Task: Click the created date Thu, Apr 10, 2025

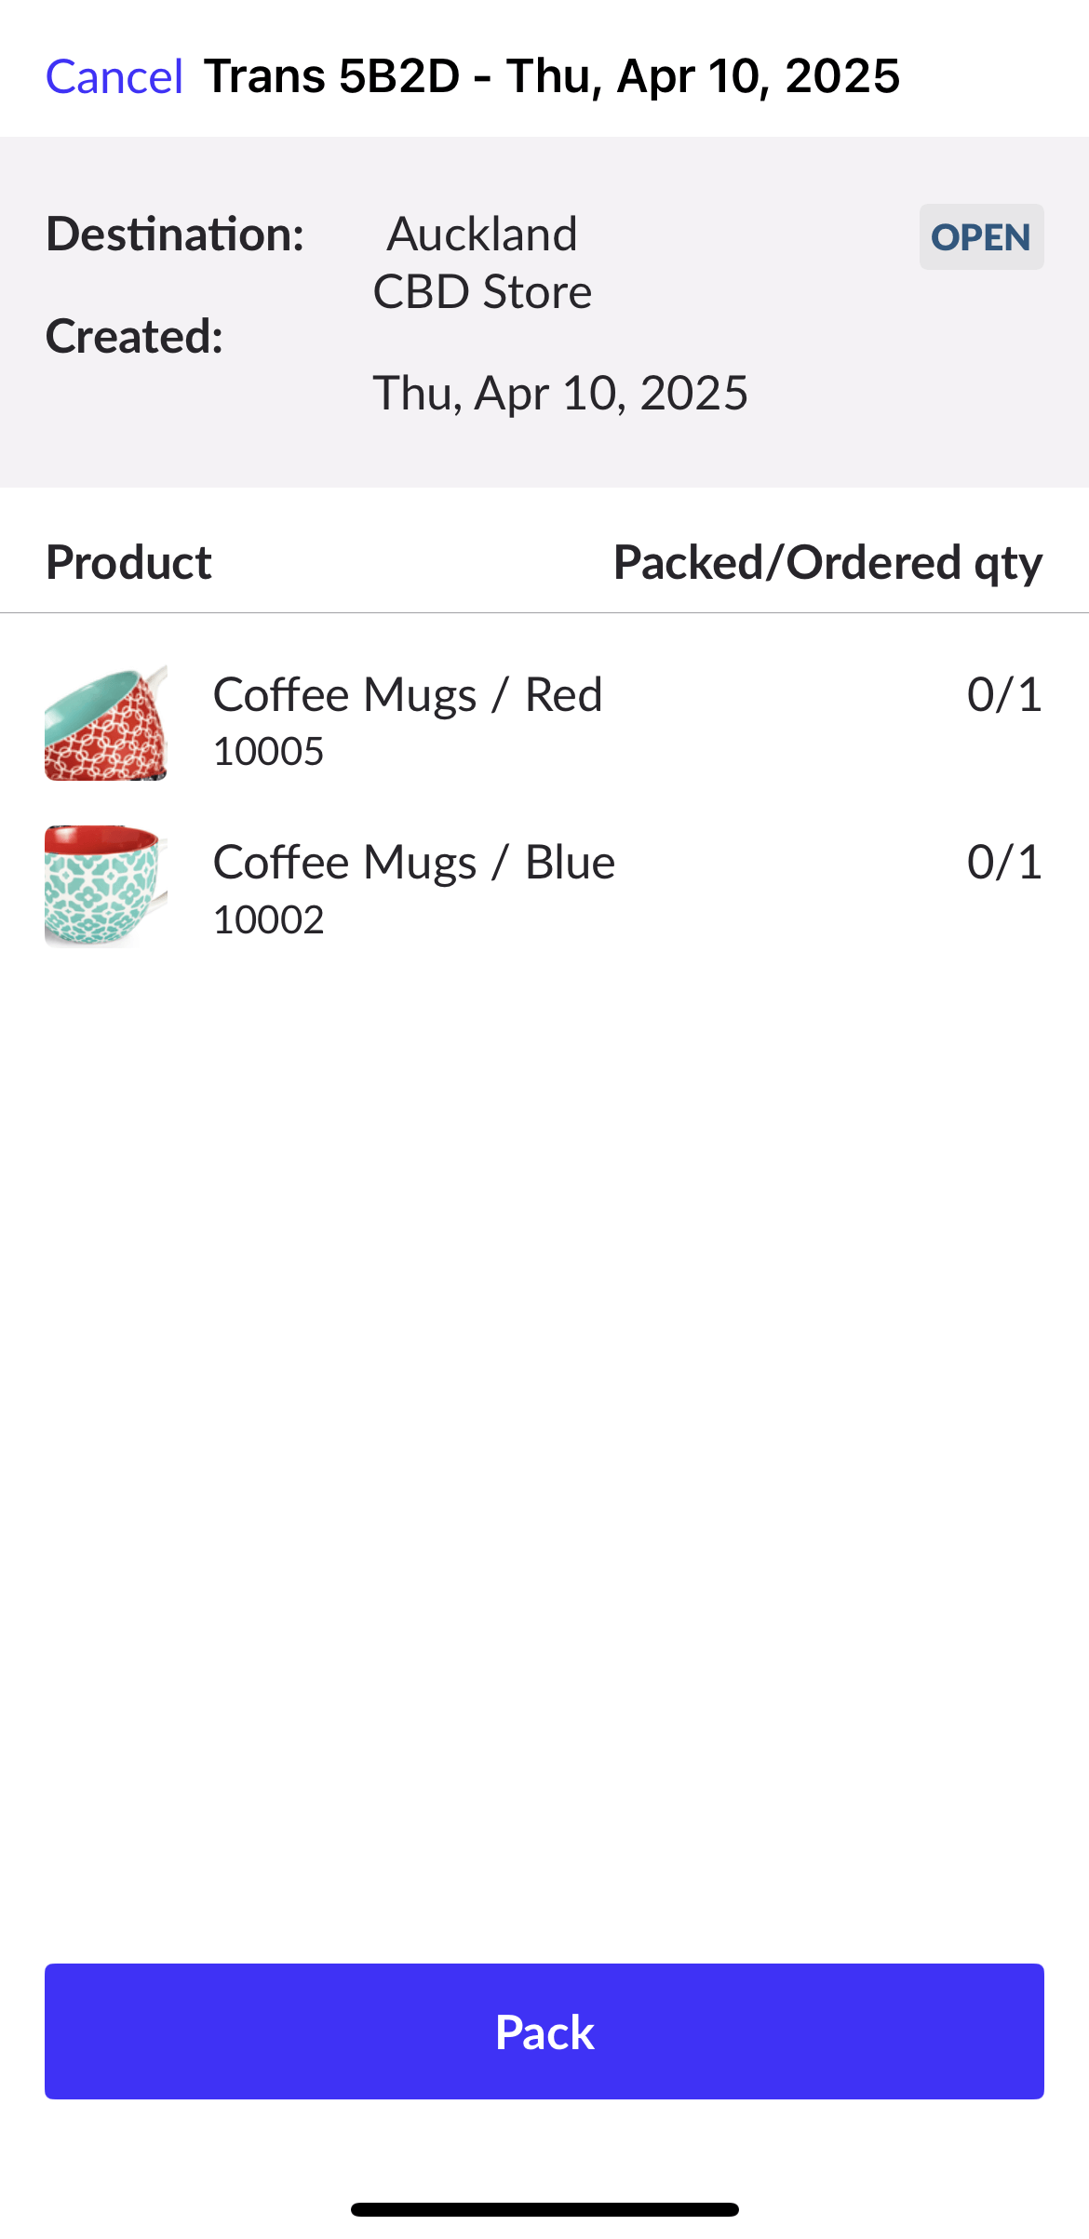Action: point(560,393)
